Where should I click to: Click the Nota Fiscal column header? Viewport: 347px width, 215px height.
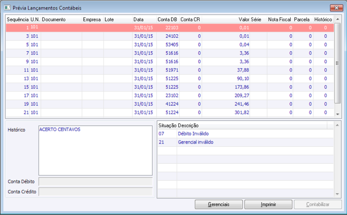(x=280, y=20)
